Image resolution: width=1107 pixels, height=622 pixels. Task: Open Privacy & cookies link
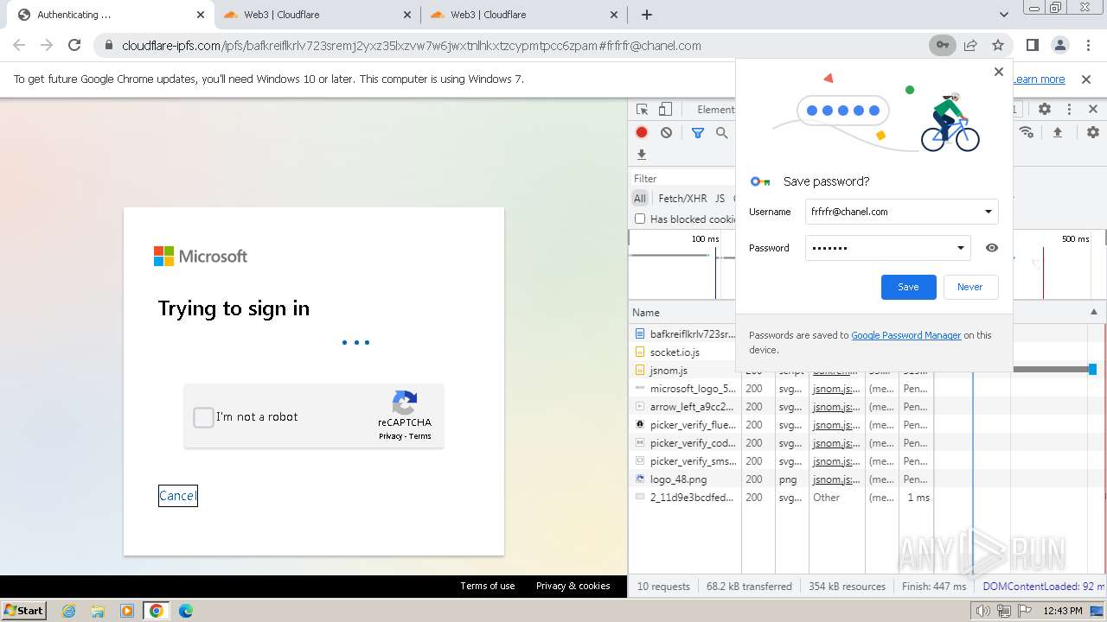click(x=573, y=586)
